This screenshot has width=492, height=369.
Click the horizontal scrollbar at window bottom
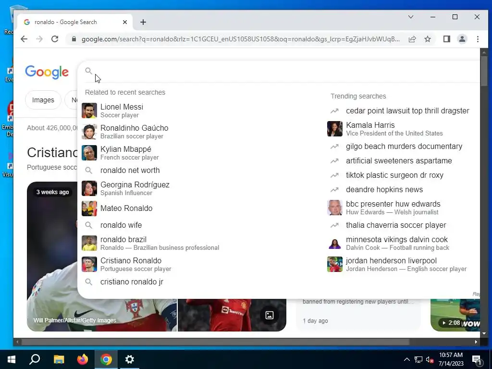point(215,342)
